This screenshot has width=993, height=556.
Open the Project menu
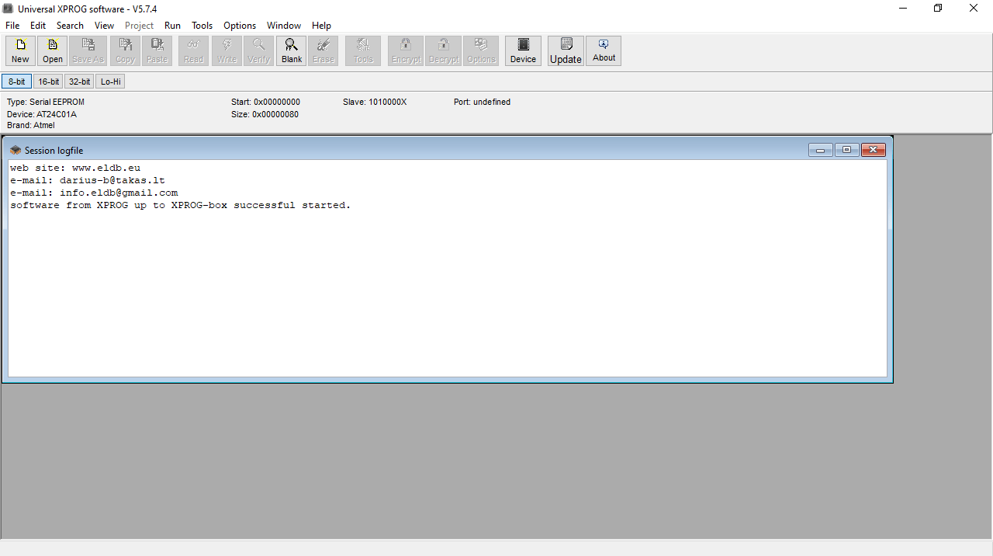tap(140, 26)
